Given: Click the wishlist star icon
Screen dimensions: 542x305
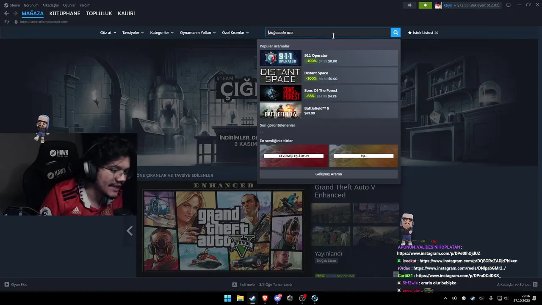Looking at the screenshot, I should [410, 33].
